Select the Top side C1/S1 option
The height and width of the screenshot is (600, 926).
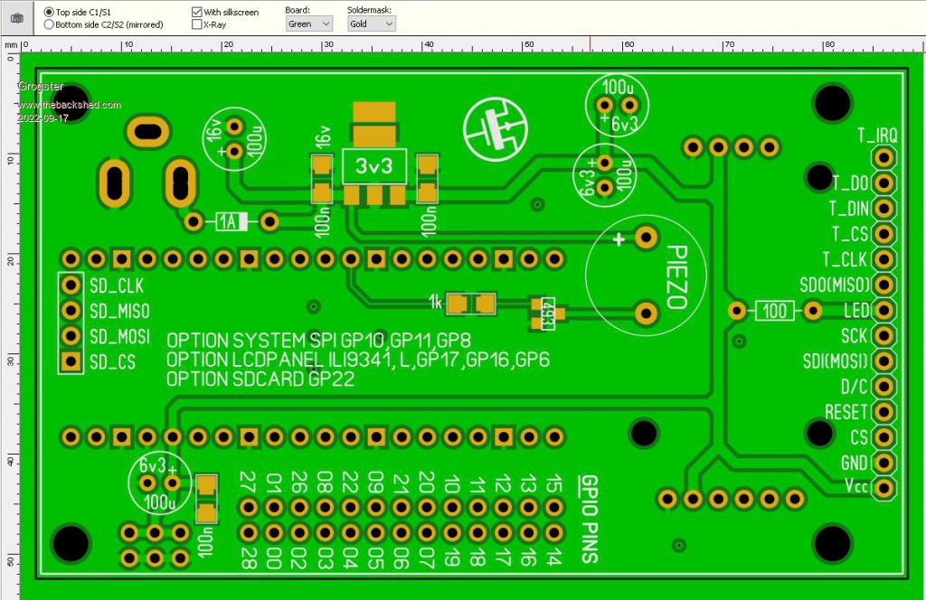pyautogui.click(x=49, y=12)
